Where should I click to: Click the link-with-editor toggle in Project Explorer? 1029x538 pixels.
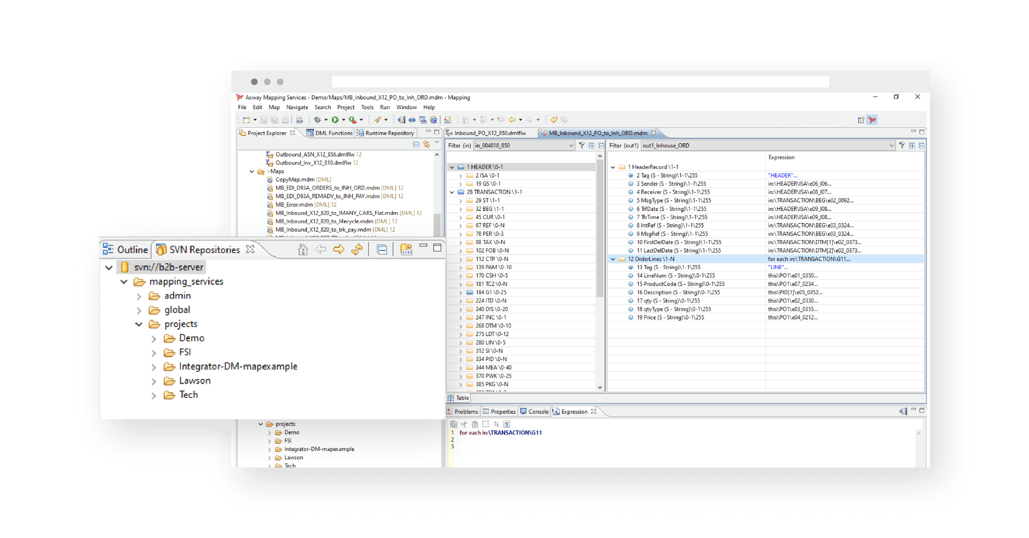coord(427,145)
